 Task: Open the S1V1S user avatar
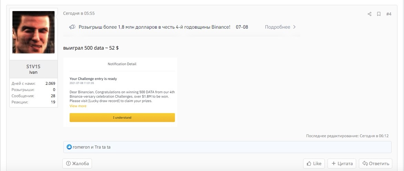(33, 32)
